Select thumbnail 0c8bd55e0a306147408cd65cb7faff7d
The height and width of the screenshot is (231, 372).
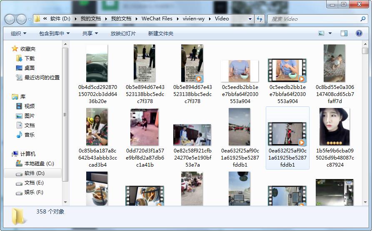pos(334,63)
